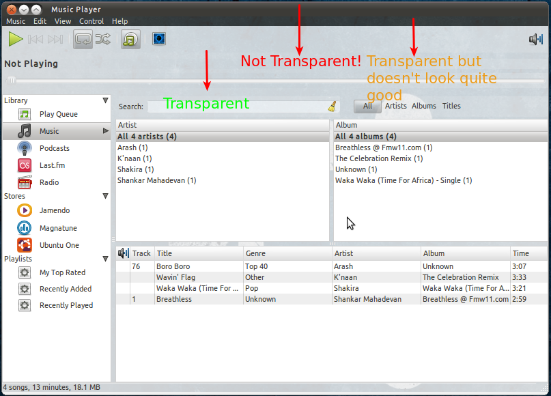551x396 pixels.
Task: Open Last.fm in the sidebar
Action: [x=52, y=165]
